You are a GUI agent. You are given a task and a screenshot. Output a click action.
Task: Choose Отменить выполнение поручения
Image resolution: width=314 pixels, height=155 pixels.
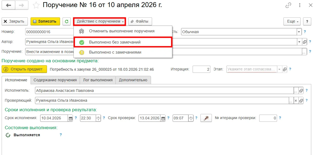pyautogui.click(x=123, y=31)
